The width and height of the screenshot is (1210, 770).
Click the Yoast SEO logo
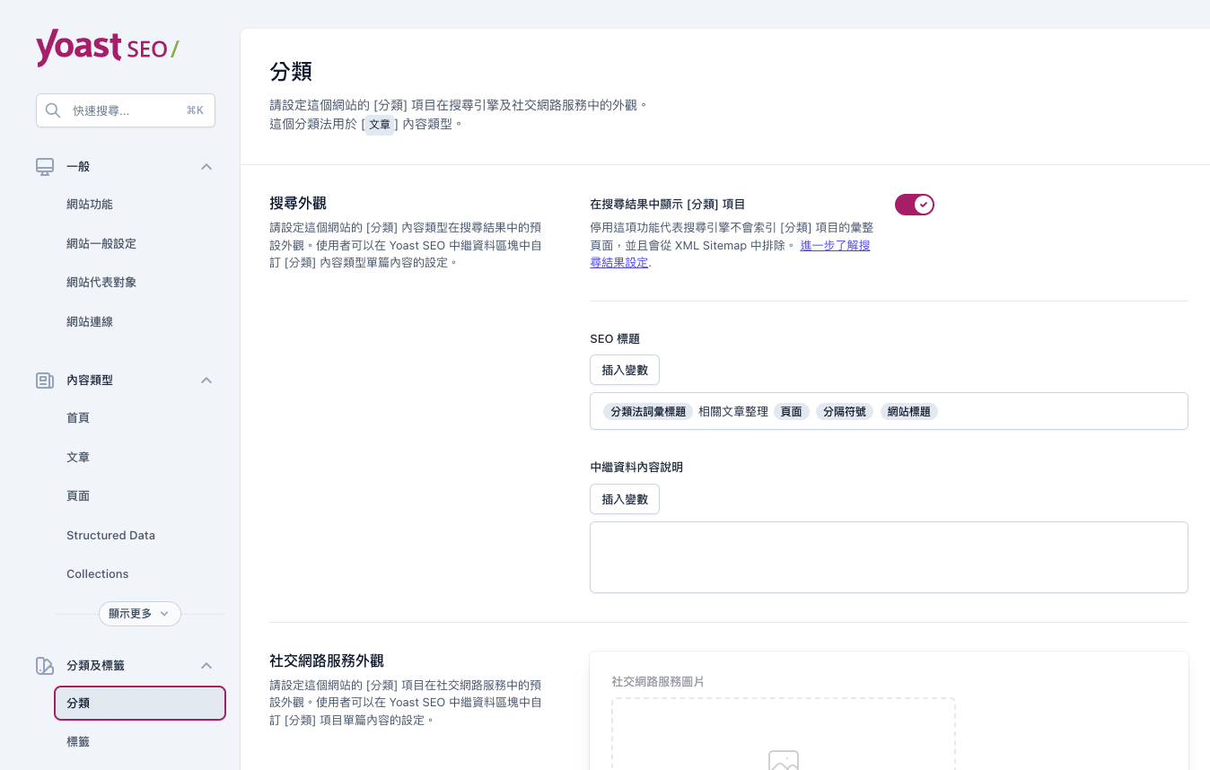(x=107, y=48)
